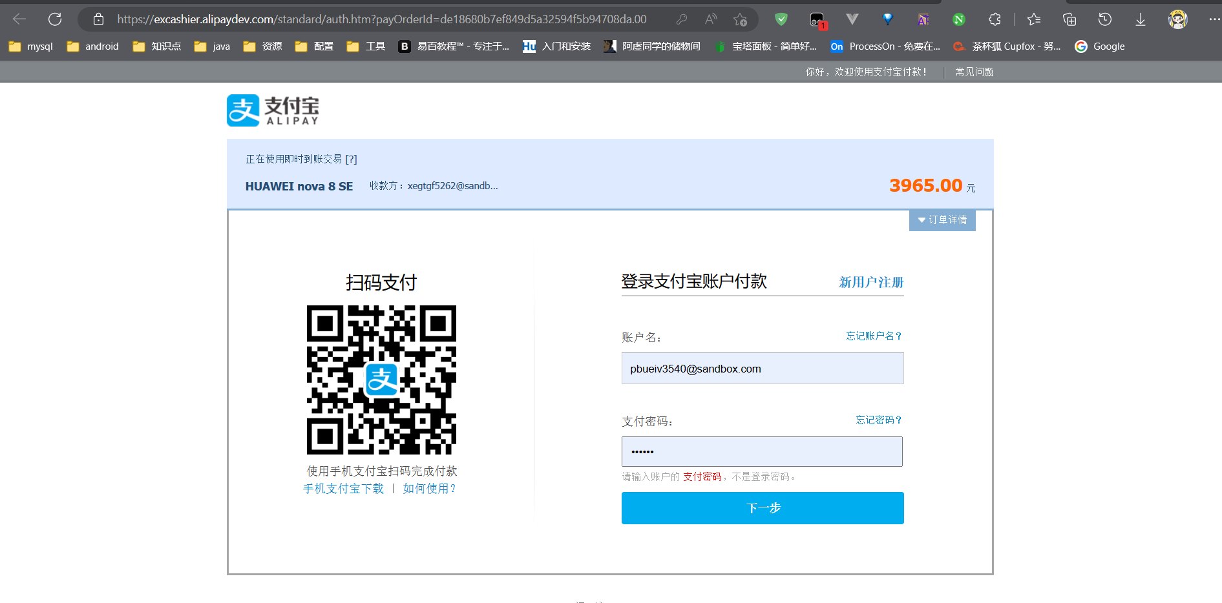Viewport: 1222px width, 603px height.
Task: View site information via the lock icon
Action: point(98,19)
